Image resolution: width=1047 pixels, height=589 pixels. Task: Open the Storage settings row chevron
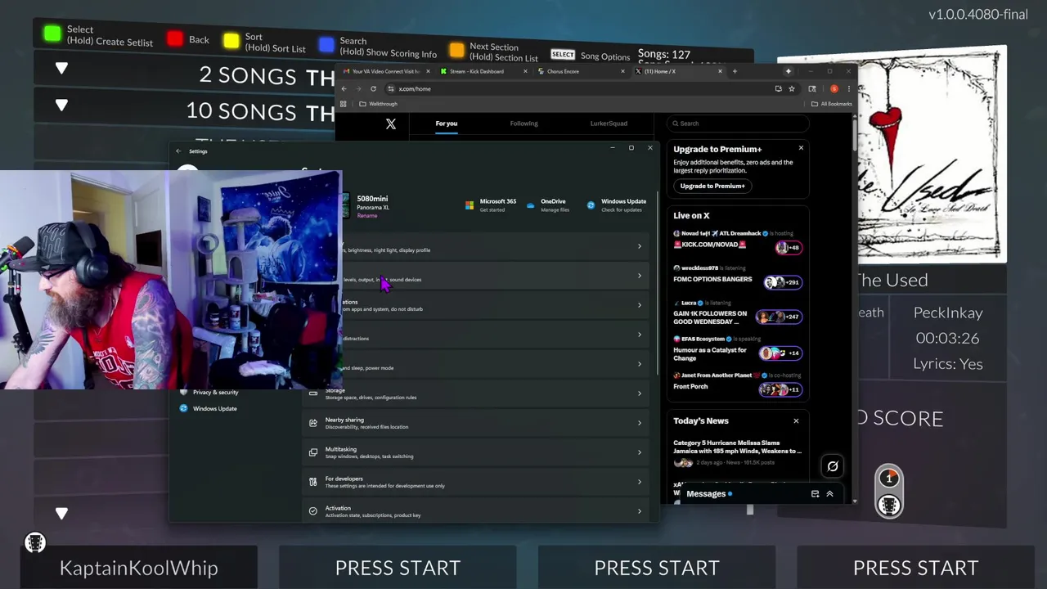[640, 393]
